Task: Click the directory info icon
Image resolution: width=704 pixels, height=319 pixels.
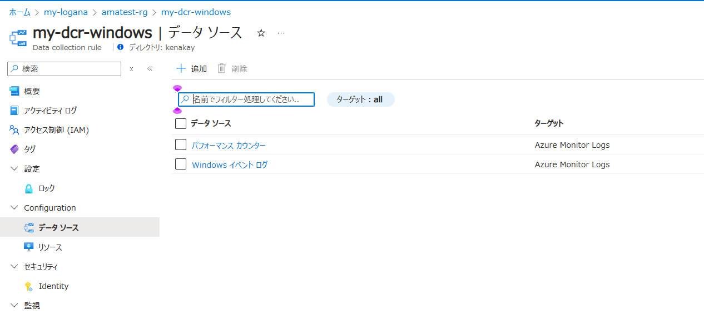Action: pos(121,47)
